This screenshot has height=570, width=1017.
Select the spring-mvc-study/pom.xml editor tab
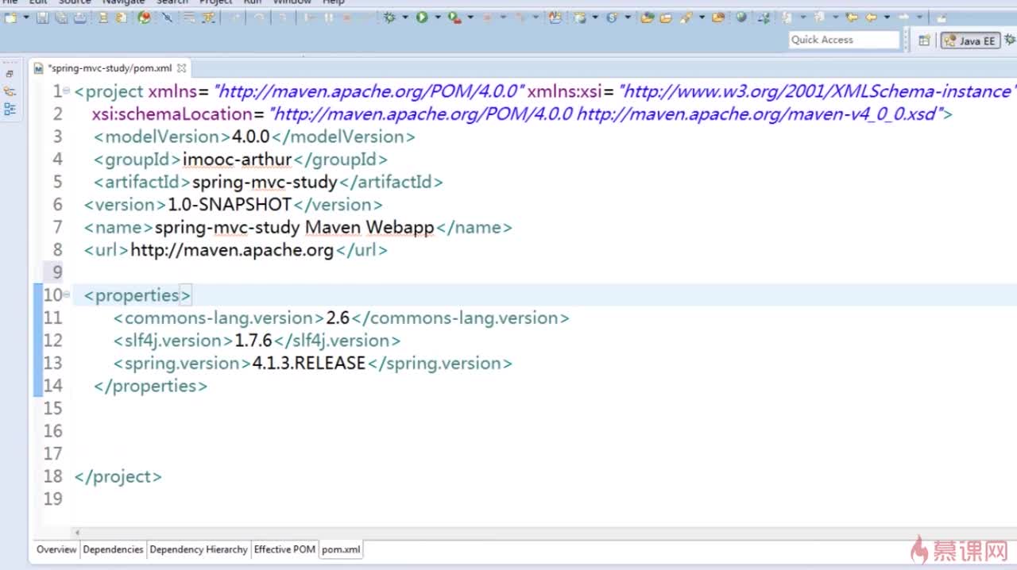coord(109,68)
